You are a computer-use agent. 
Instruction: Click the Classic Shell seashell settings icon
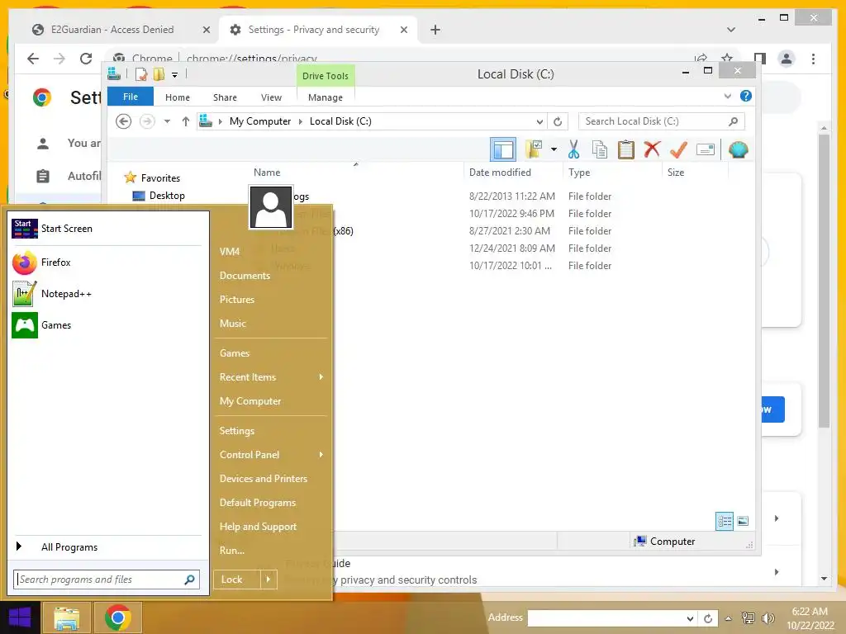738,149
